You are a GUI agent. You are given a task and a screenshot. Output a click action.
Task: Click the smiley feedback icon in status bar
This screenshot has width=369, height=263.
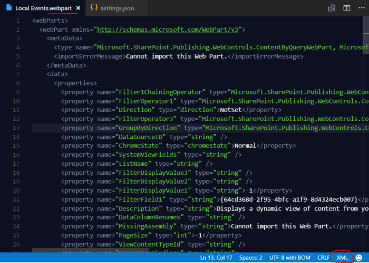(360, 257)
